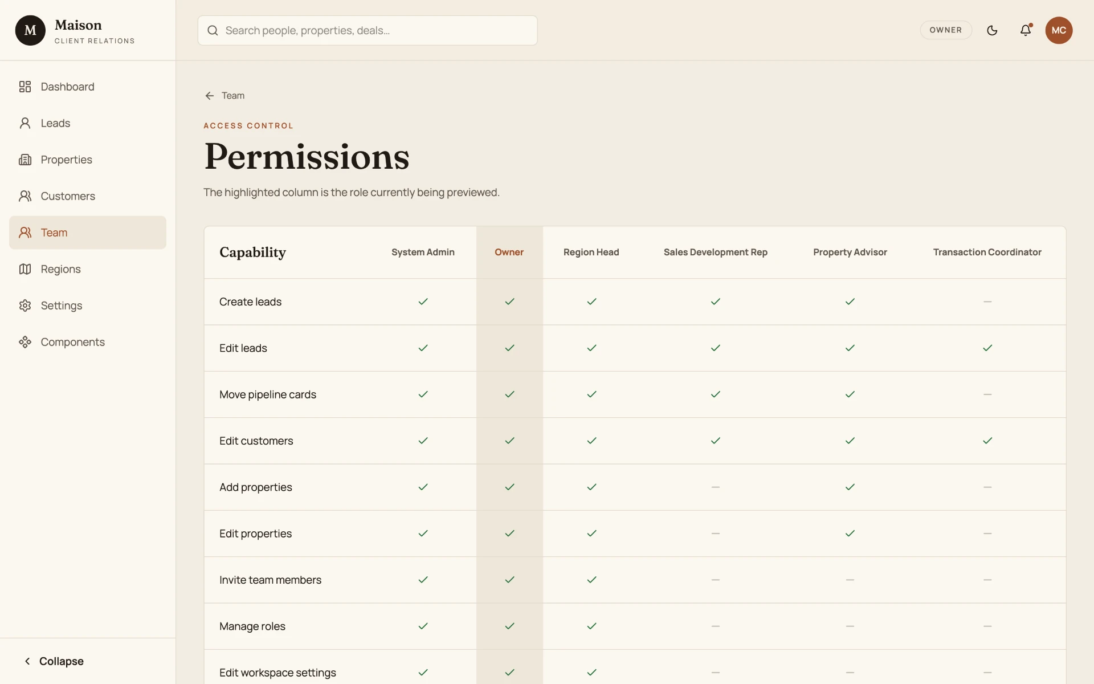Image resolution: width=1094 pixels, height=684 pixels.
Task: Collapse the sidebar
Action: coord(54,661)
